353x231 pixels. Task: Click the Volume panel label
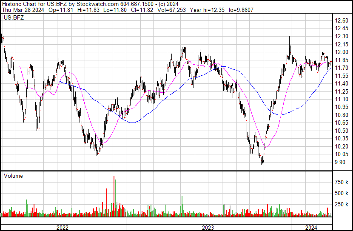[13, 176]
